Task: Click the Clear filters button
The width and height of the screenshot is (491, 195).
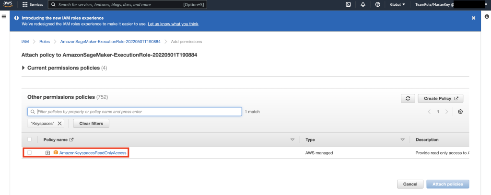Action: tap(91, 123)
